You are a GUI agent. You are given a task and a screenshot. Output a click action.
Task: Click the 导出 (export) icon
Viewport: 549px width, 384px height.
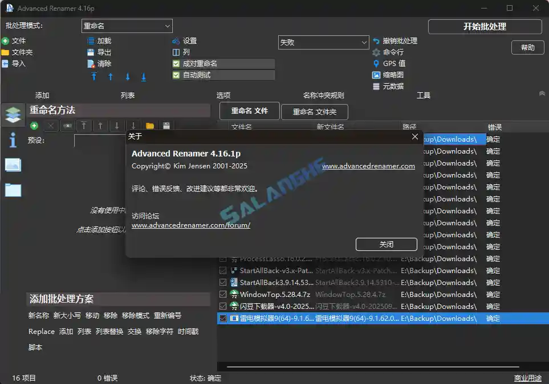coord(92,52)
